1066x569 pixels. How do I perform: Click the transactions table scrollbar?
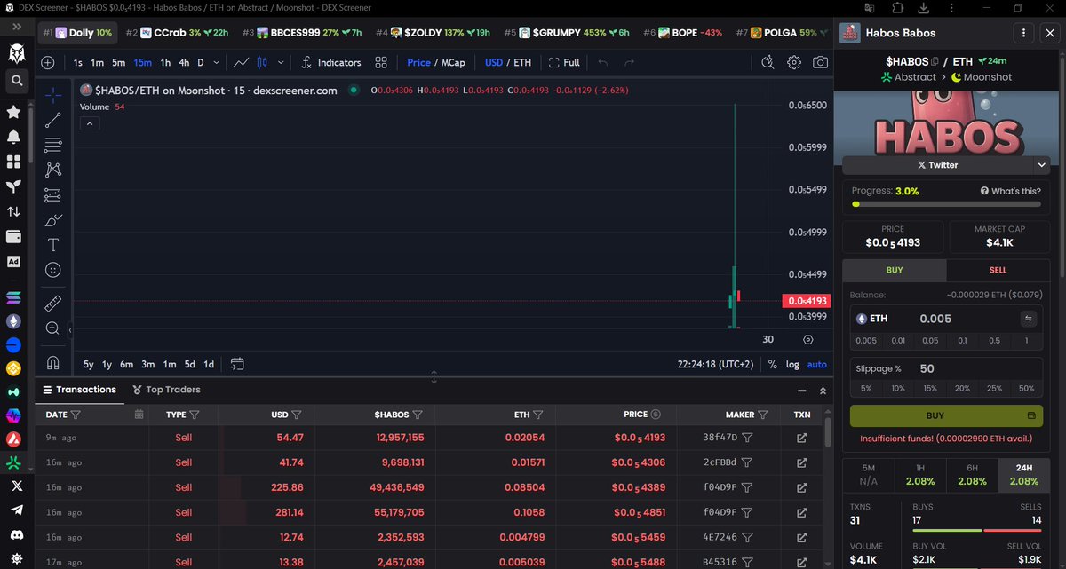pos(828,433)
